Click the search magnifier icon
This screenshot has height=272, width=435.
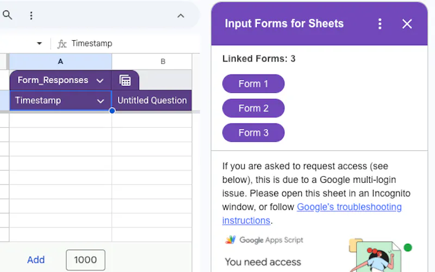(7, 15)
